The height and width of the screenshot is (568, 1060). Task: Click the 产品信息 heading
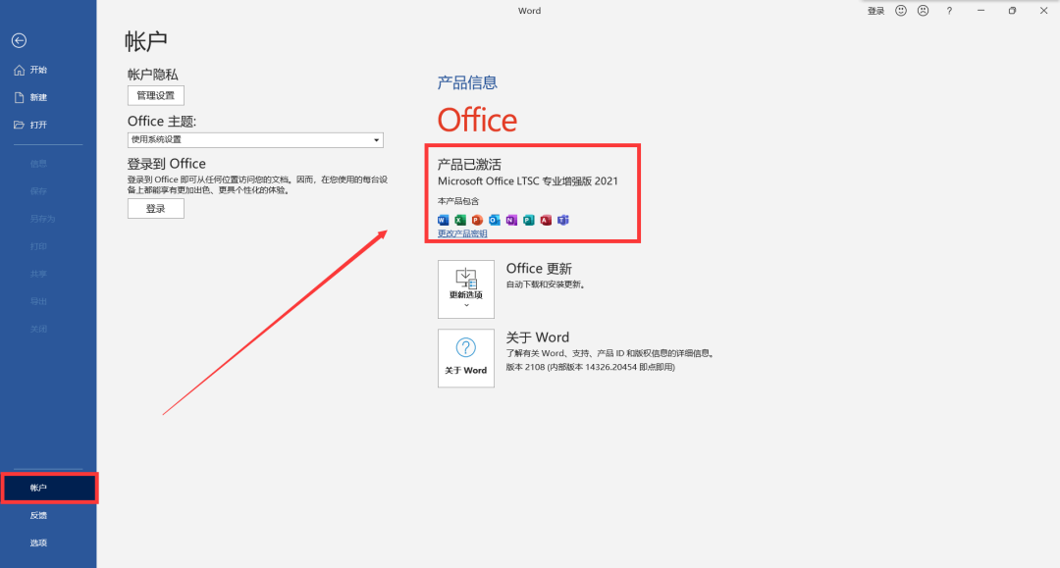click(x=467, y=82)
